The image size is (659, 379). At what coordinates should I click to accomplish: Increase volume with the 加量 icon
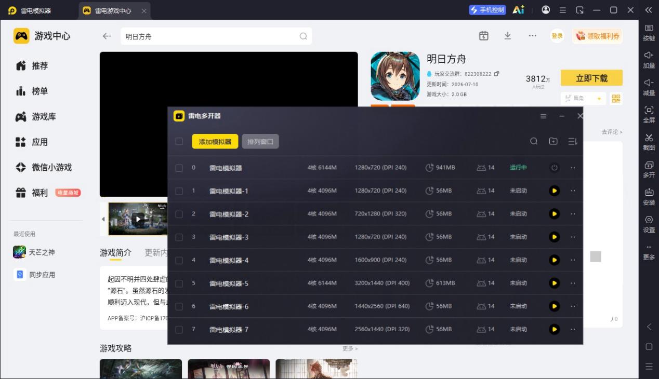pos(649,59)
